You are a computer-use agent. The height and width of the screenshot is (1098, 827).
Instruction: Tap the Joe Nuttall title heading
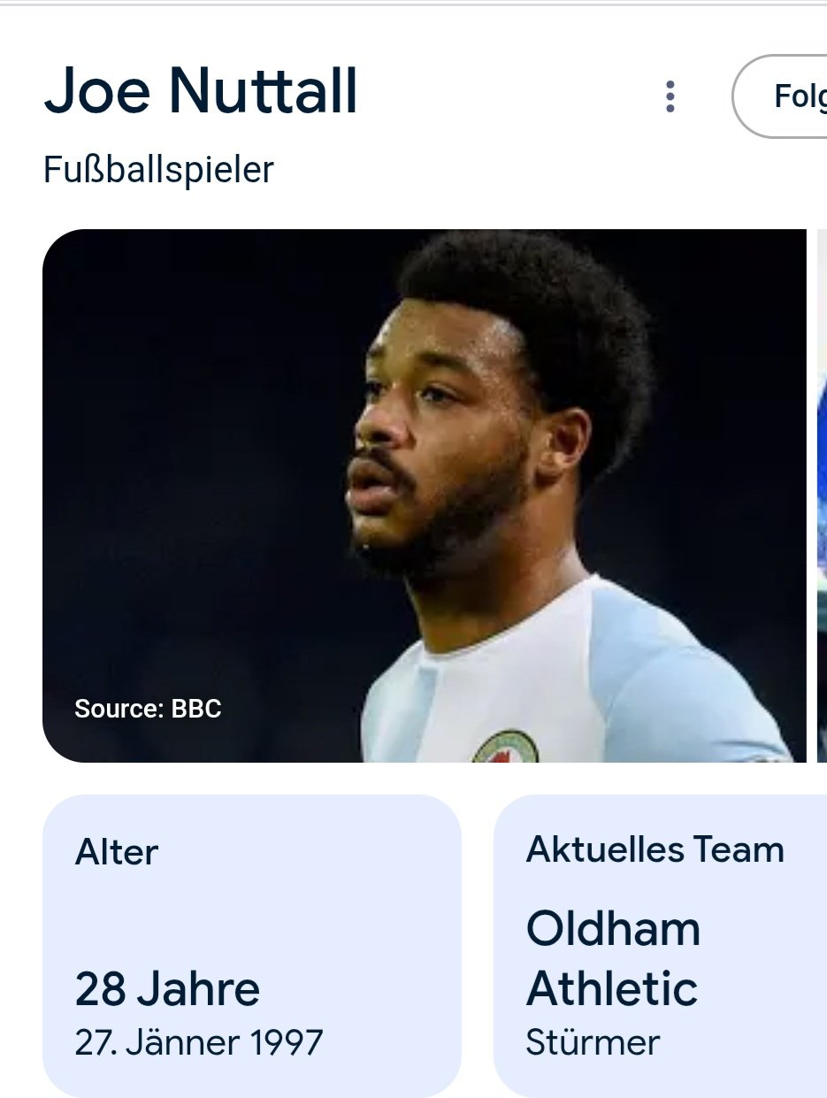[x=201, y=90]
